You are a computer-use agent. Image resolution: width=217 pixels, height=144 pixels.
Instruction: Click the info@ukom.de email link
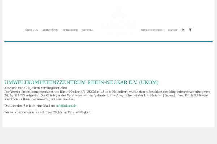pyautogui.click(x=66, y=106)
